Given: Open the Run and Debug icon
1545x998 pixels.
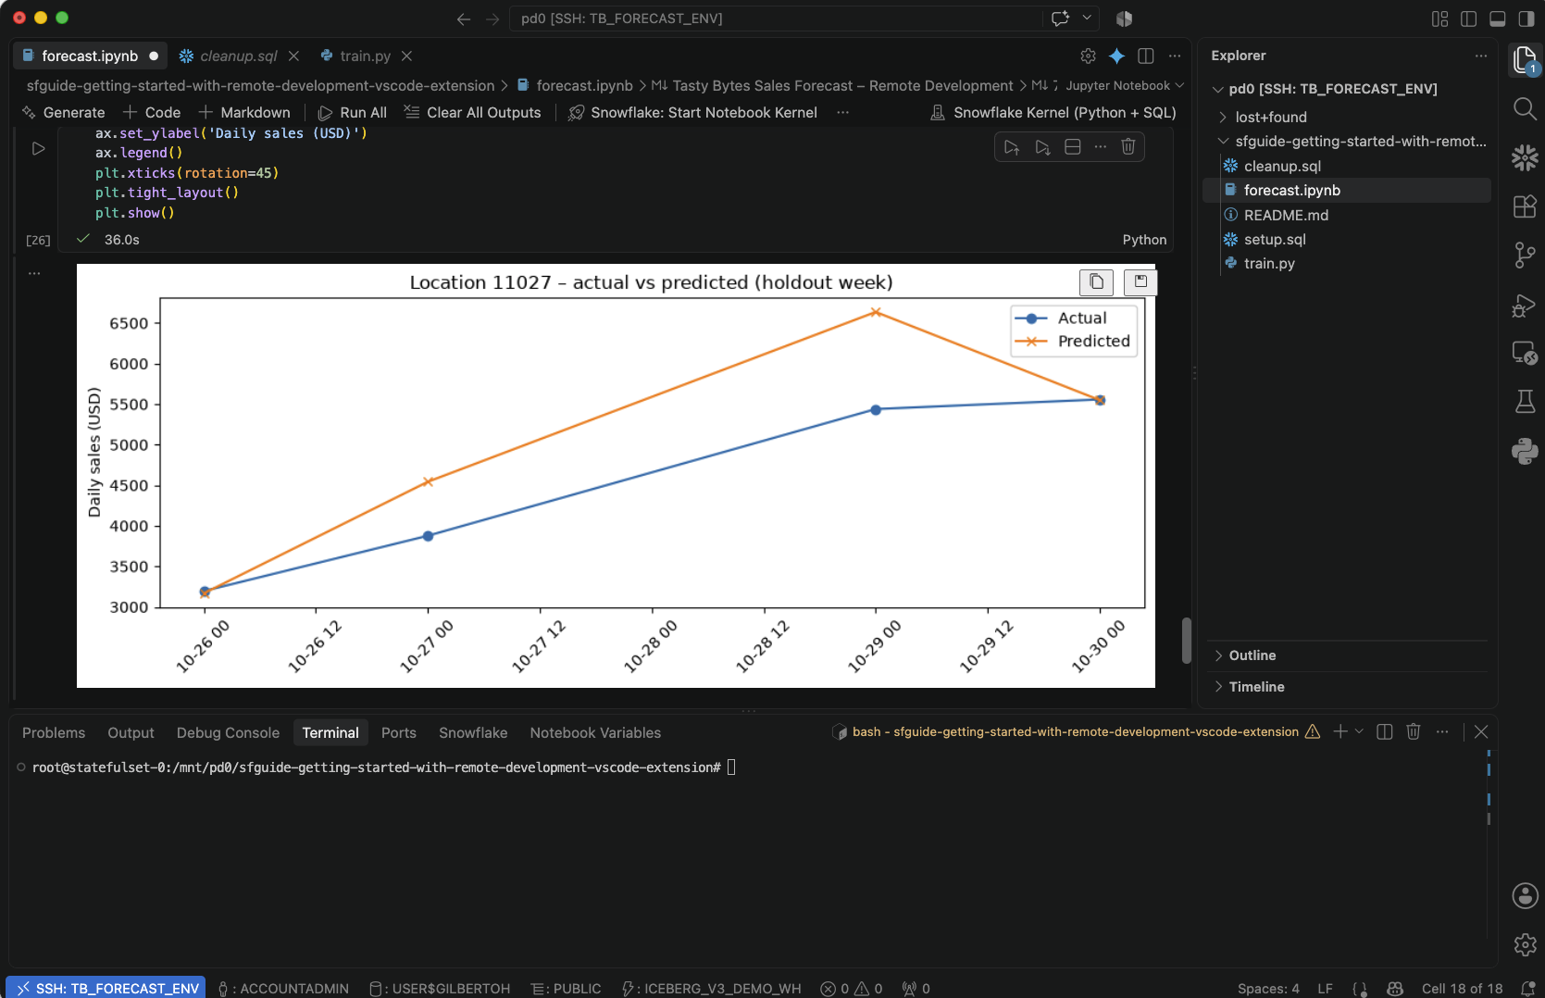Looking at the screenshot, I should pos(1525,305).
